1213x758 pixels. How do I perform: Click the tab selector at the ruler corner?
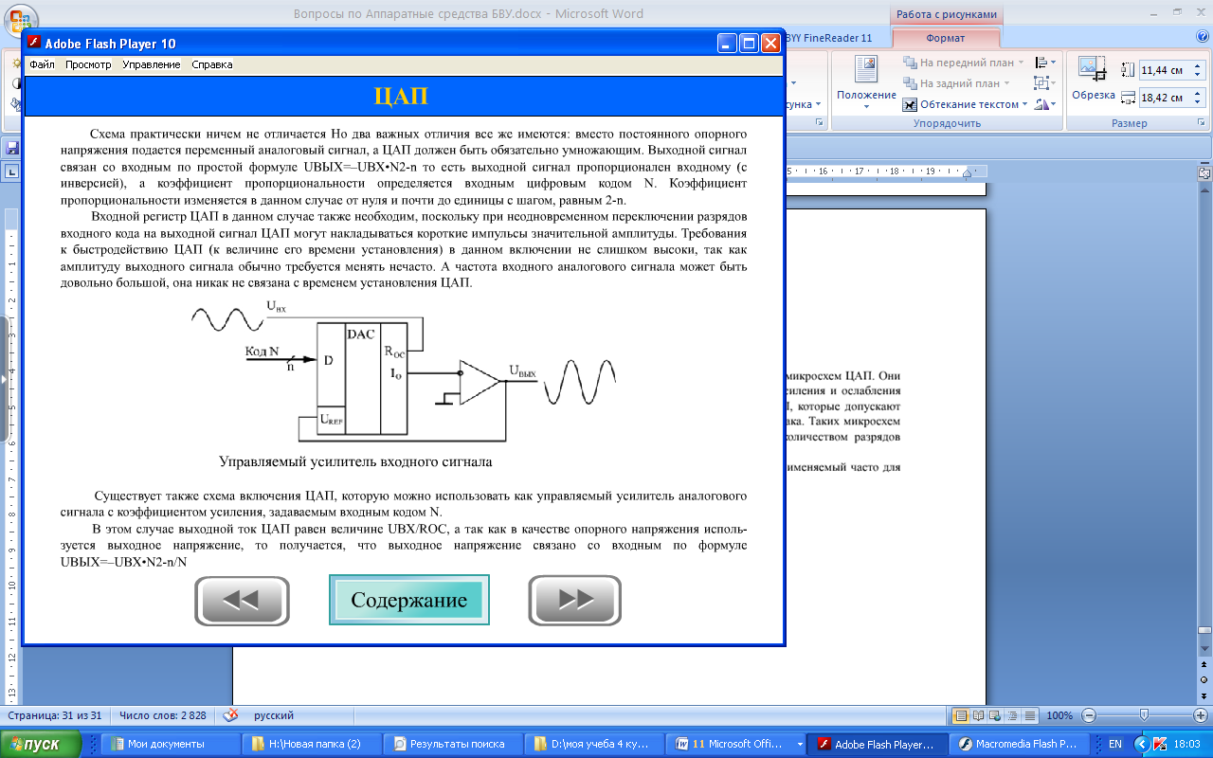coord(10,171)
